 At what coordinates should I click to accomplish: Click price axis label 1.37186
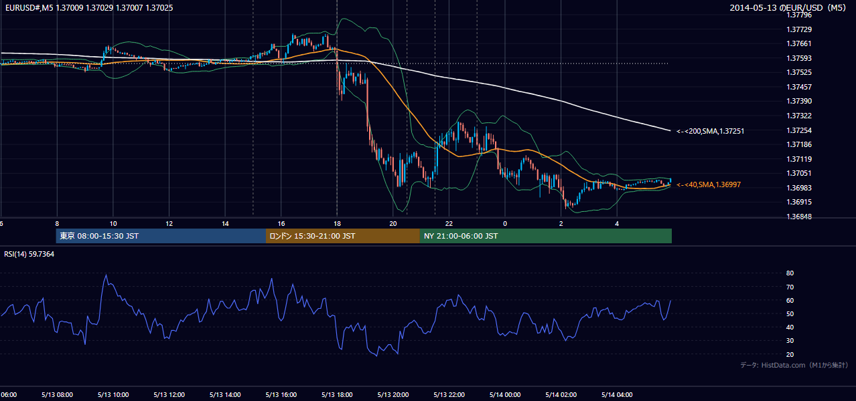tap(799, 144)
